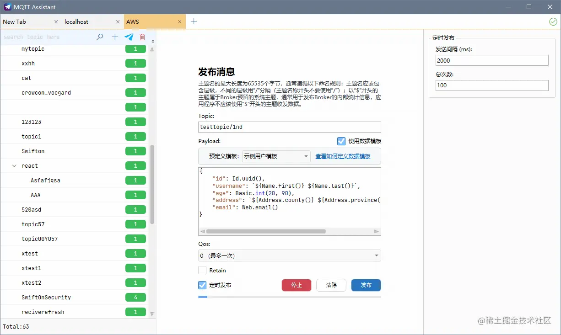Click the MQTT Assistant app logo
Viewport: 561px width, 335px height.
[x=7, y=7]
